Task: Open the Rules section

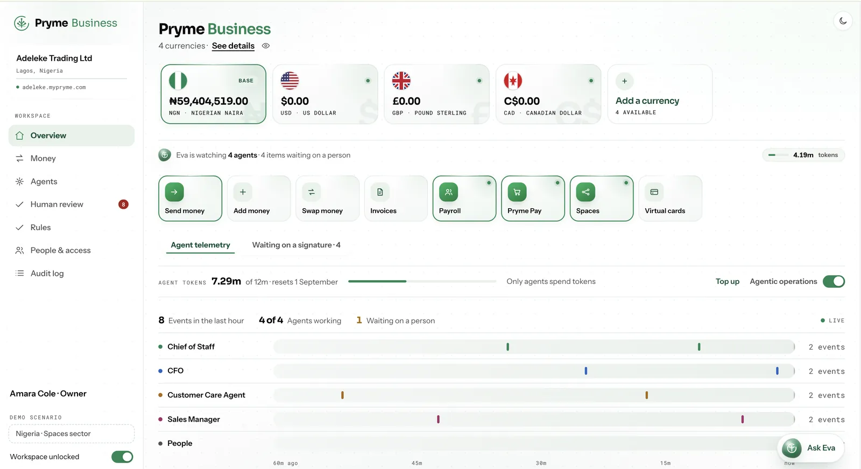Action: point(72,228)
